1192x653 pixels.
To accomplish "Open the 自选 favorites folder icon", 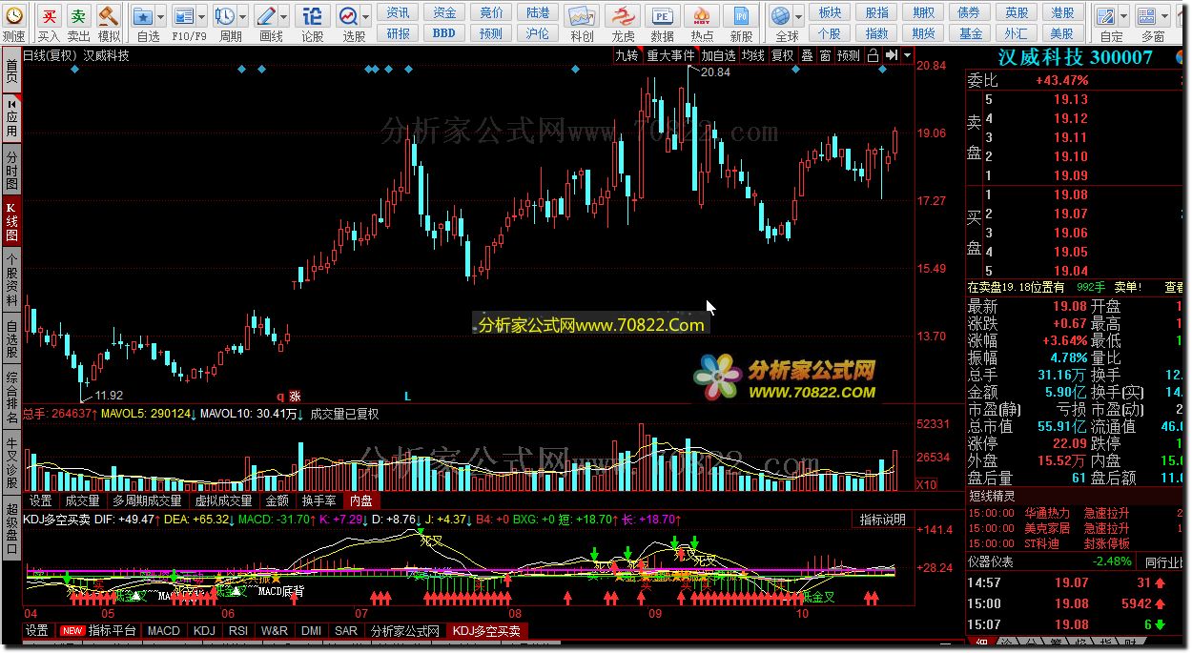I will click(x=143, y=16).
